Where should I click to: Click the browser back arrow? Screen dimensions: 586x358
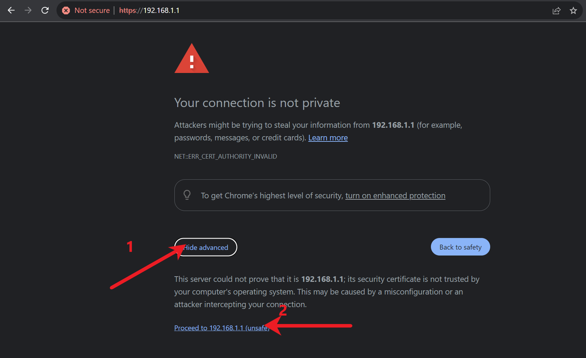click(x=11, y=10)
